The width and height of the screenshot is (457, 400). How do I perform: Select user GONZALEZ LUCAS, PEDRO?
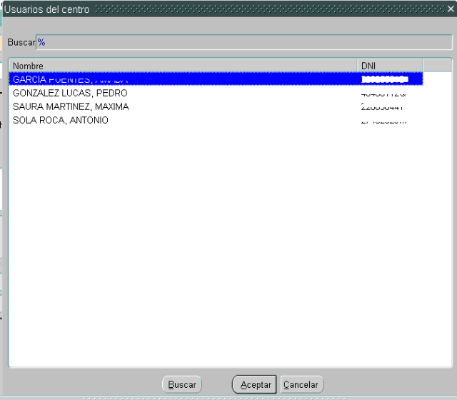[70, 93]
